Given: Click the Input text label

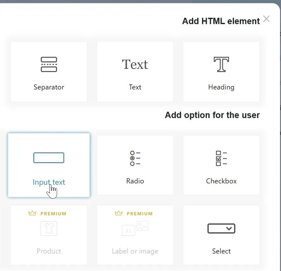Looking at the screenshot, I should click(x=49, y=182).
